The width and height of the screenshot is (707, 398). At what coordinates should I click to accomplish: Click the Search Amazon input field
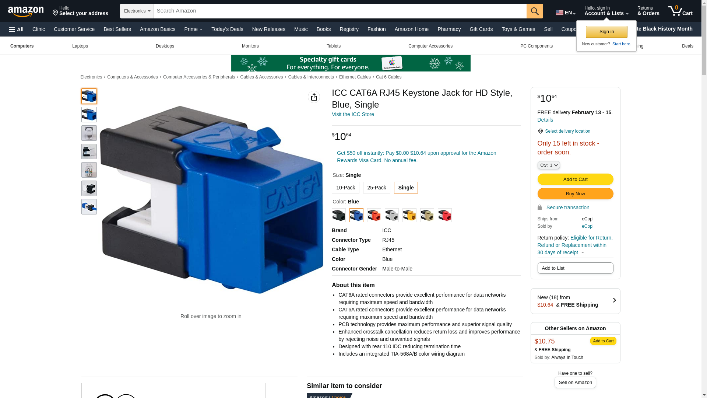pos(340,11)
